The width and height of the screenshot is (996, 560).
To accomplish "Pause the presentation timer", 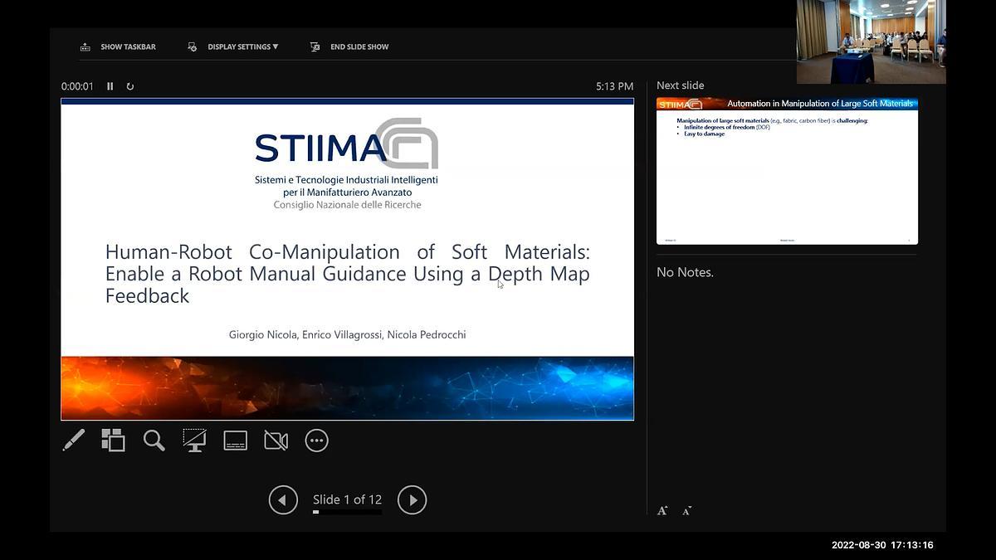I will (110, 86).
